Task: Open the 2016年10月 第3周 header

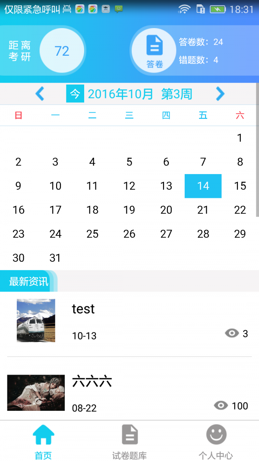Action: (x=140, y=93)
